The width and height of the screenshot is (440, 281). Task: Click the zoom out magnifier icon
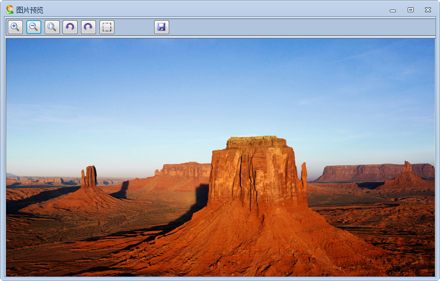click(34, 27)
